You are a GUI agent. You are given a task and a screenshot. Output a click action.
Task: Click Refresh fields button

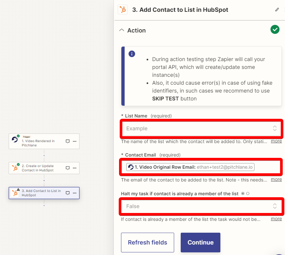148,243
